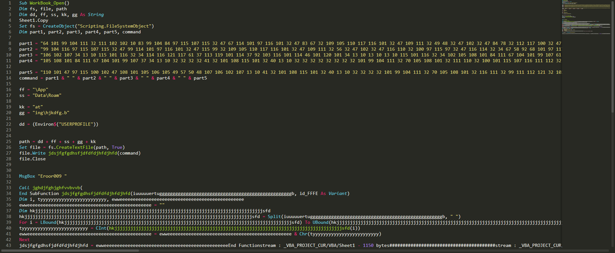Click the 'file.Close' statement

pos(32,158)
